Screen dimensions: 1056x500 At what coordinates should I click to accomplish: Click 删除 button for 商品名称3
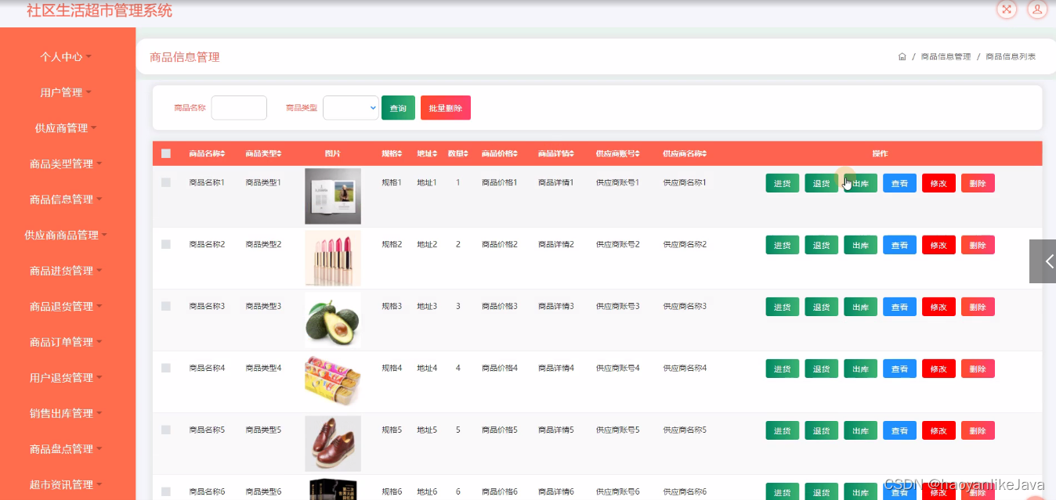coord(978,307)
